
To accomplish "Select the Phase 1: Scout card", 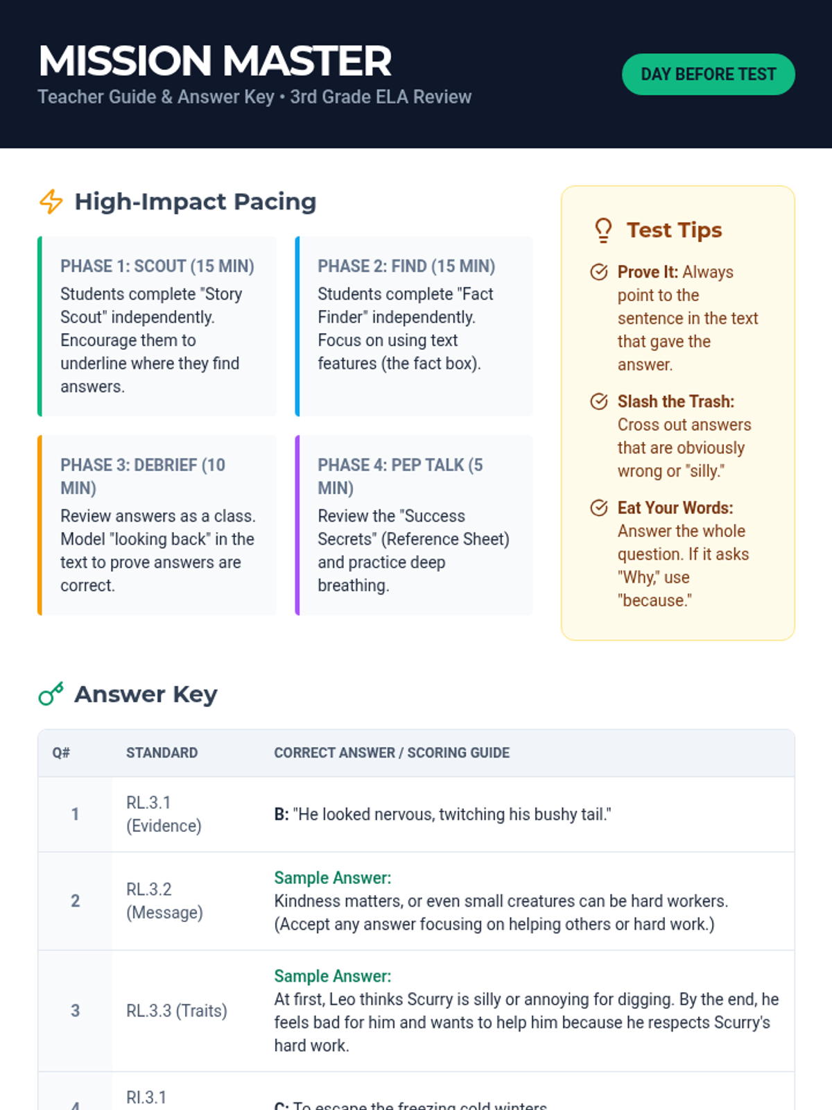I will click(x=157, y=326).
